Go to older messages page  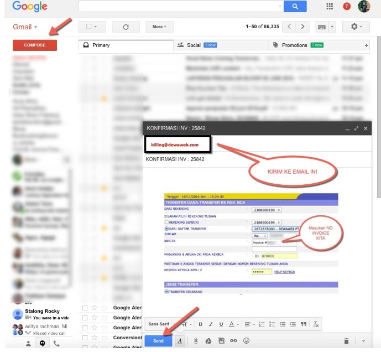pyautogui.click(x=302, y=27)
